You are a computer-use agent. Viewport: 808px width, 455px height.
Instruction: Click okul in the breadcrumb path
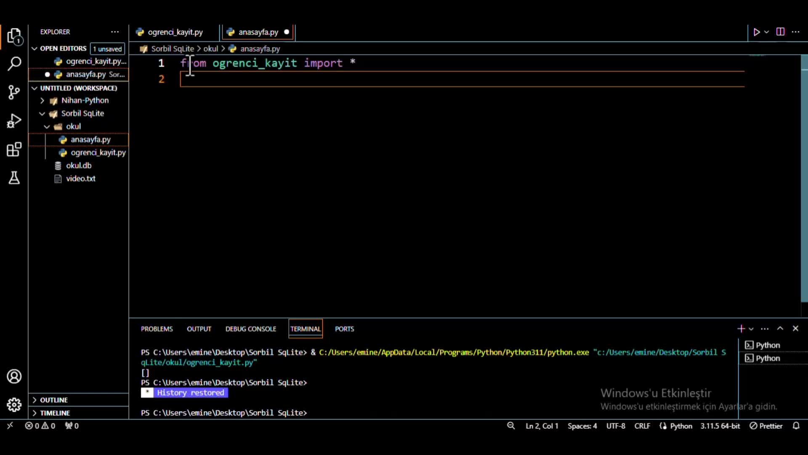pyautogui.click(x=211, y=49)
